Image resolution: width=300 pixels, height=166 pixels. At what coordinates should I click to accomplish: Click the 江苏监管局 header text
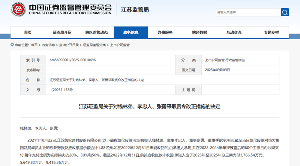click(x=135, y=10)
